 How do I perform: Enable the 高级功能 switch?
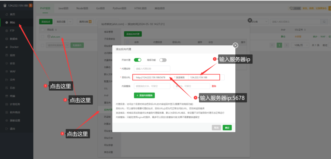[x=163, y=60]
